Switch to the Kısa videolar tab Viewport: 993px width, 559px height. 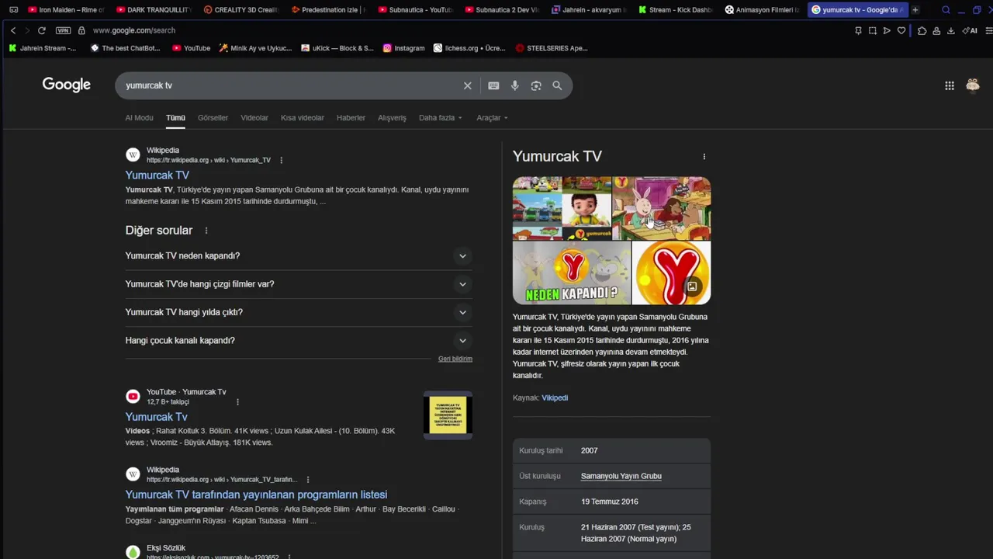[302, 118]
